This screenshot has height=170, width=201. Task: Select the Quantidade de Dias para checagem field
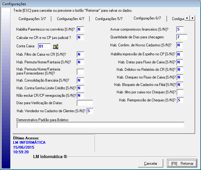coord(182,37)
